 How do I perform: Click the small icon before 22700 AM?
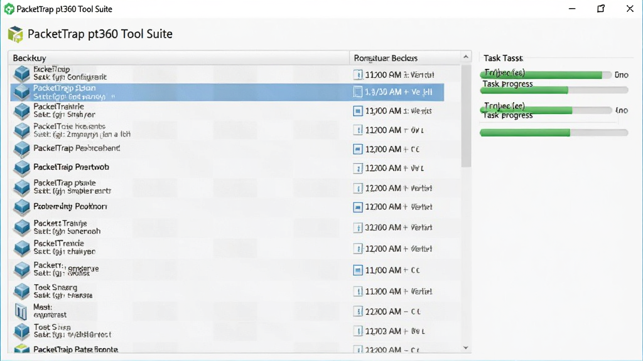pos(358,311)
